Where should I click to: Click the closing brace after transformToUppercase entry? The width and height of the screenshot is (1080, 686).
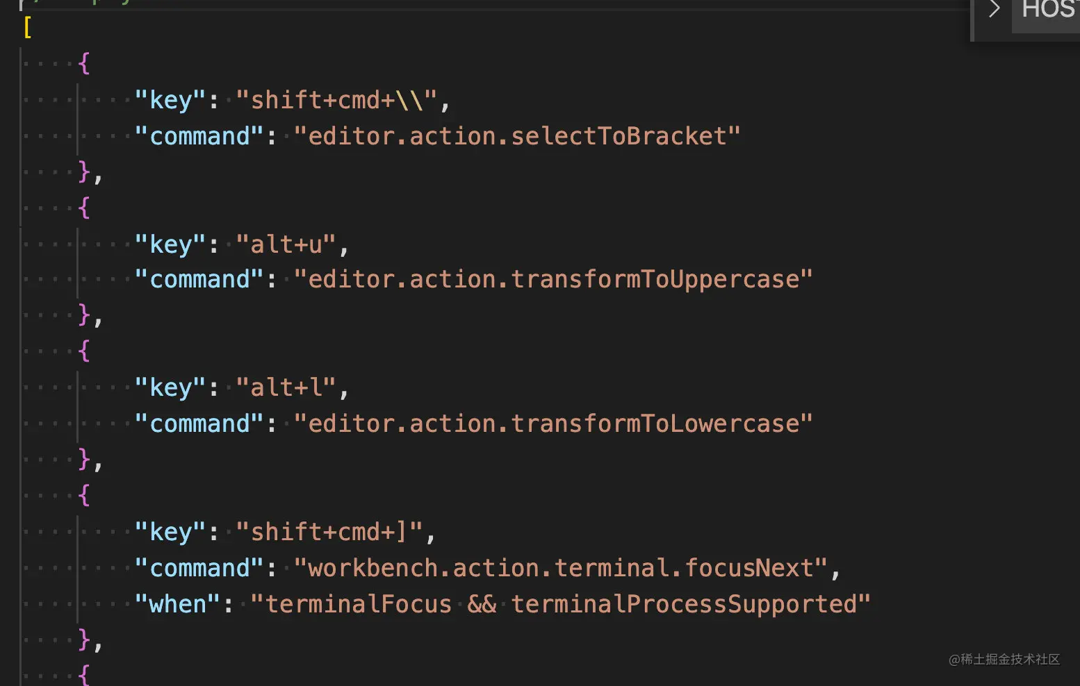click(x=85, y=315)
